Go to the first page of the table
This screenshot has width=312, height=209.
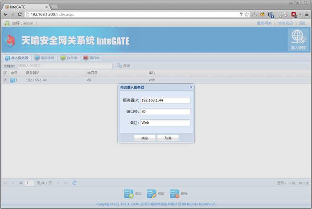tap(5, 183)
